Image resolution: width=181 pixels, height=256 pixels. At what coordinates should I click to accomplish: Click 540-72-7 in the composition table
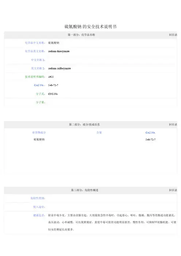[x=150, y=139]
